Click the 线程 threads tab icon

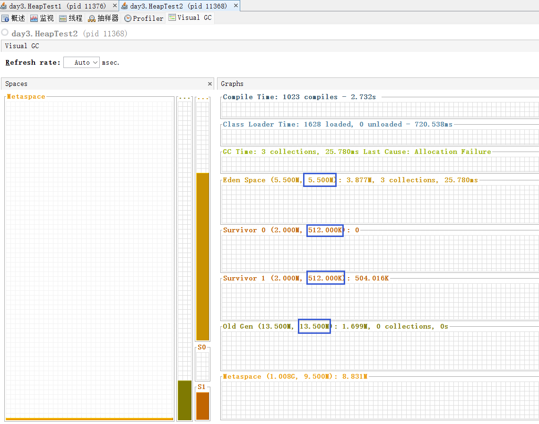(x=63, y=18)
